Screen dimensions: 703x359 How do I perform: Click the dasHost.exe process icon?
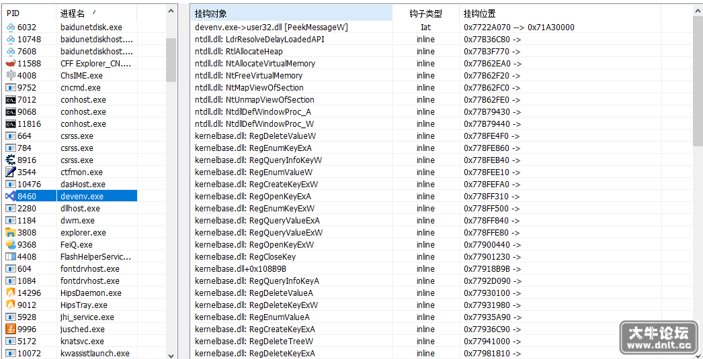coord(11,185)
